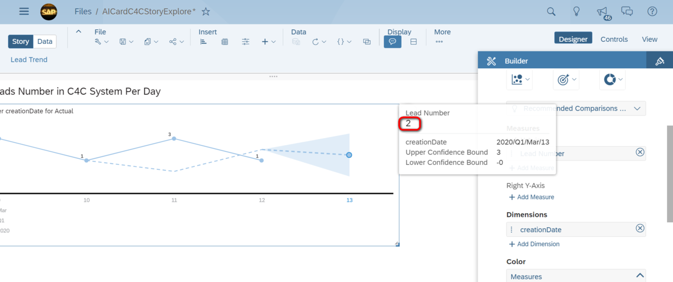
Task: Open the File wrench settings menu
Action: tap(101, 42)
